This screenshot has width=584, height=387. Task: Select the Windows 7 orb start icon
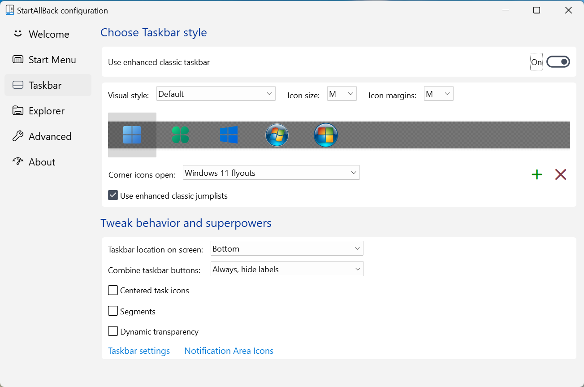click(277, 135)
